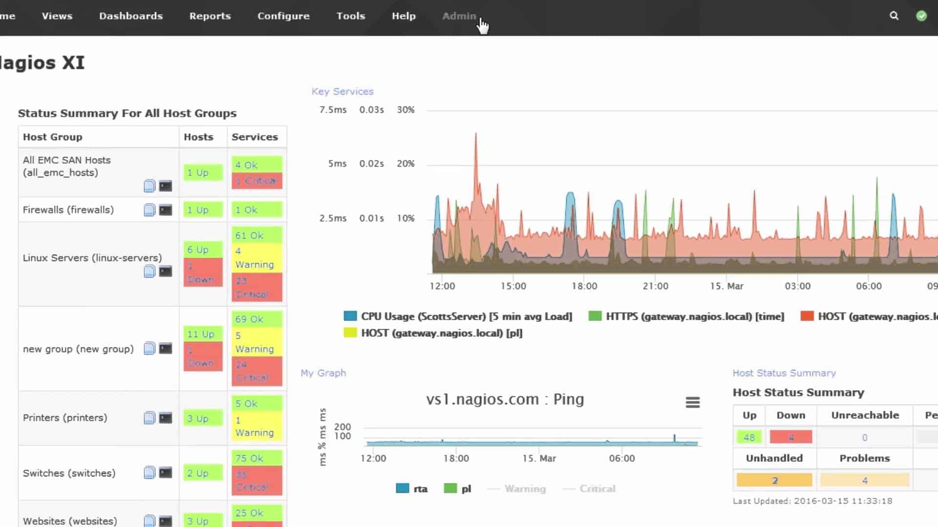This screenshot has width=938, height=527.
Task: Click 4 Ok services for EMC SAN Hosts
Action: pyautogui.click(x=257, y=165)
